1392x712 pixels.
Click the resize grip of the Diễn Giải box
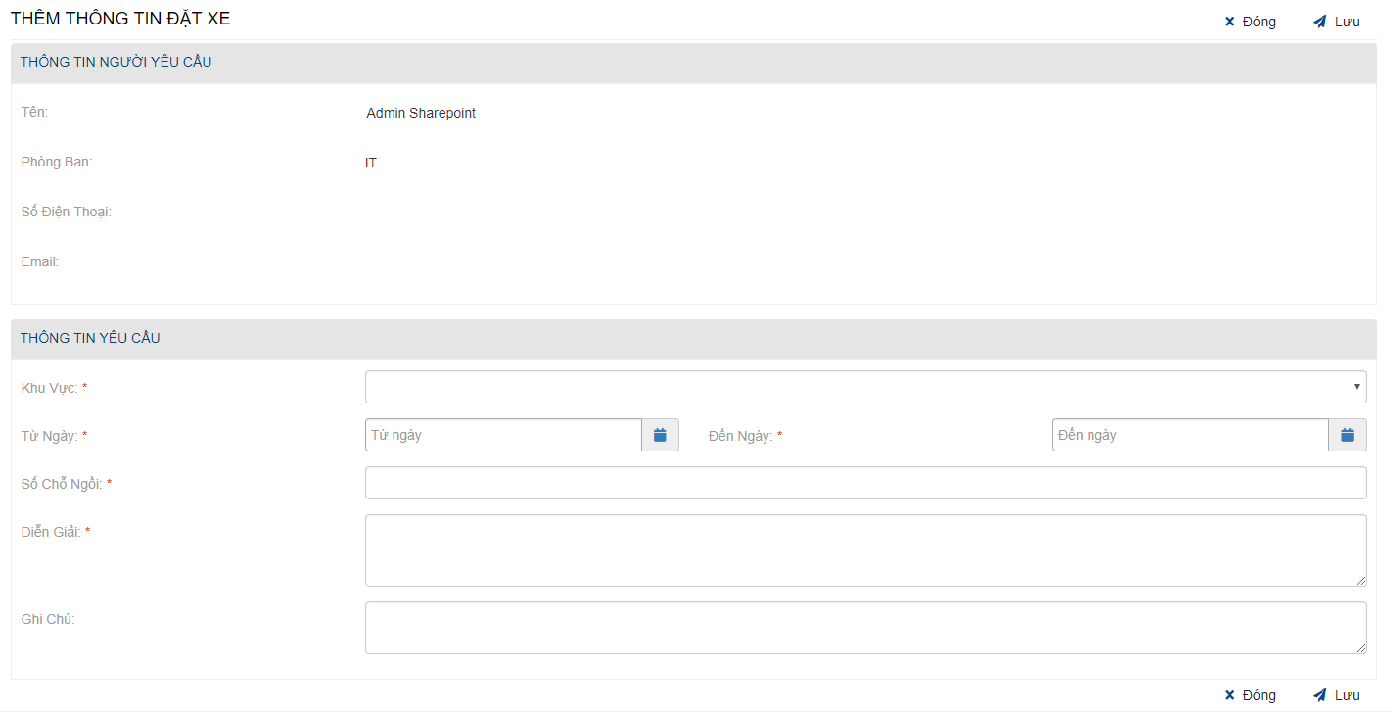[1360, 580]
